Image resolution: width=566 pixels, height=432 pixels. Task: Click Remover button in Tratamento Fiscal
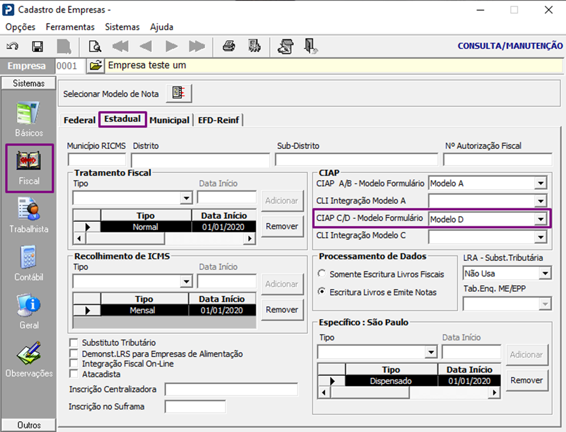tap(282, 226)
